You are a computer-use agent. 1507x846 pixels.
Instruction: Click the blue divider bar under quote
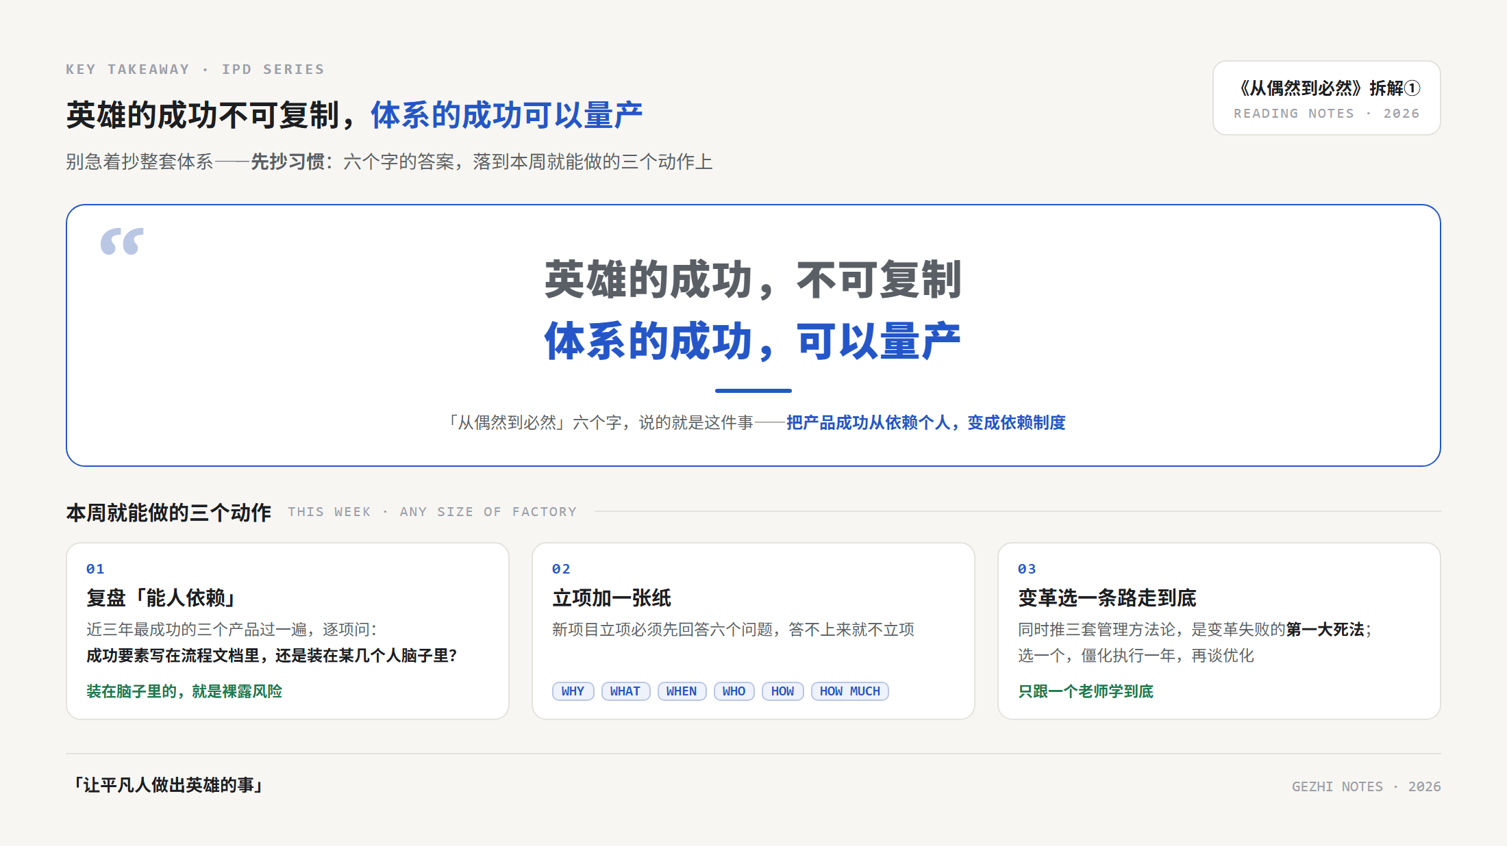click(x=754, y=391)
